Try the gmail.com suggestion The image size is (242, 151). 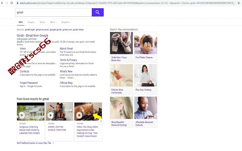click(67, 29)
